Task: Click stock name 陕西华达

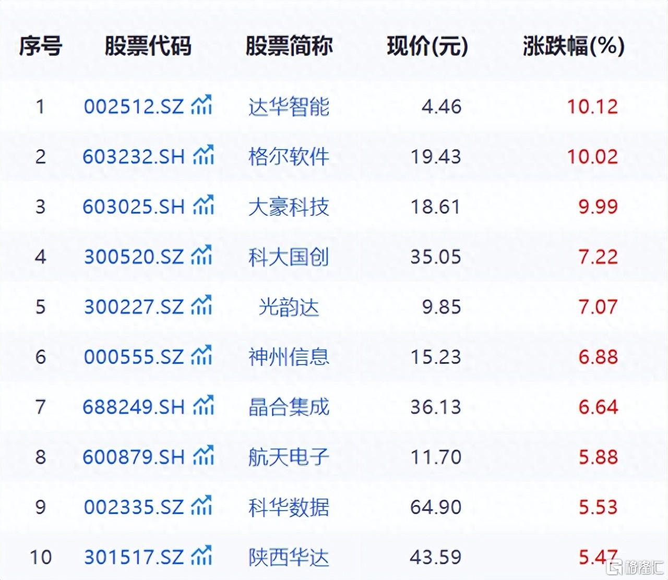Action: click(x=289, y=558)
